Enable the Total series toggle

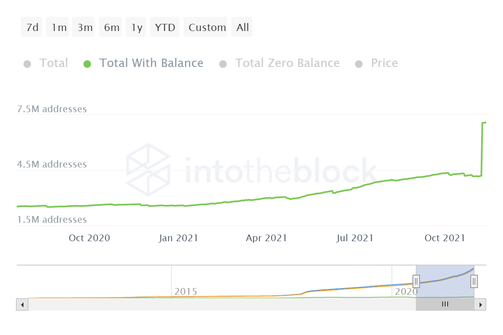point(54,63)
